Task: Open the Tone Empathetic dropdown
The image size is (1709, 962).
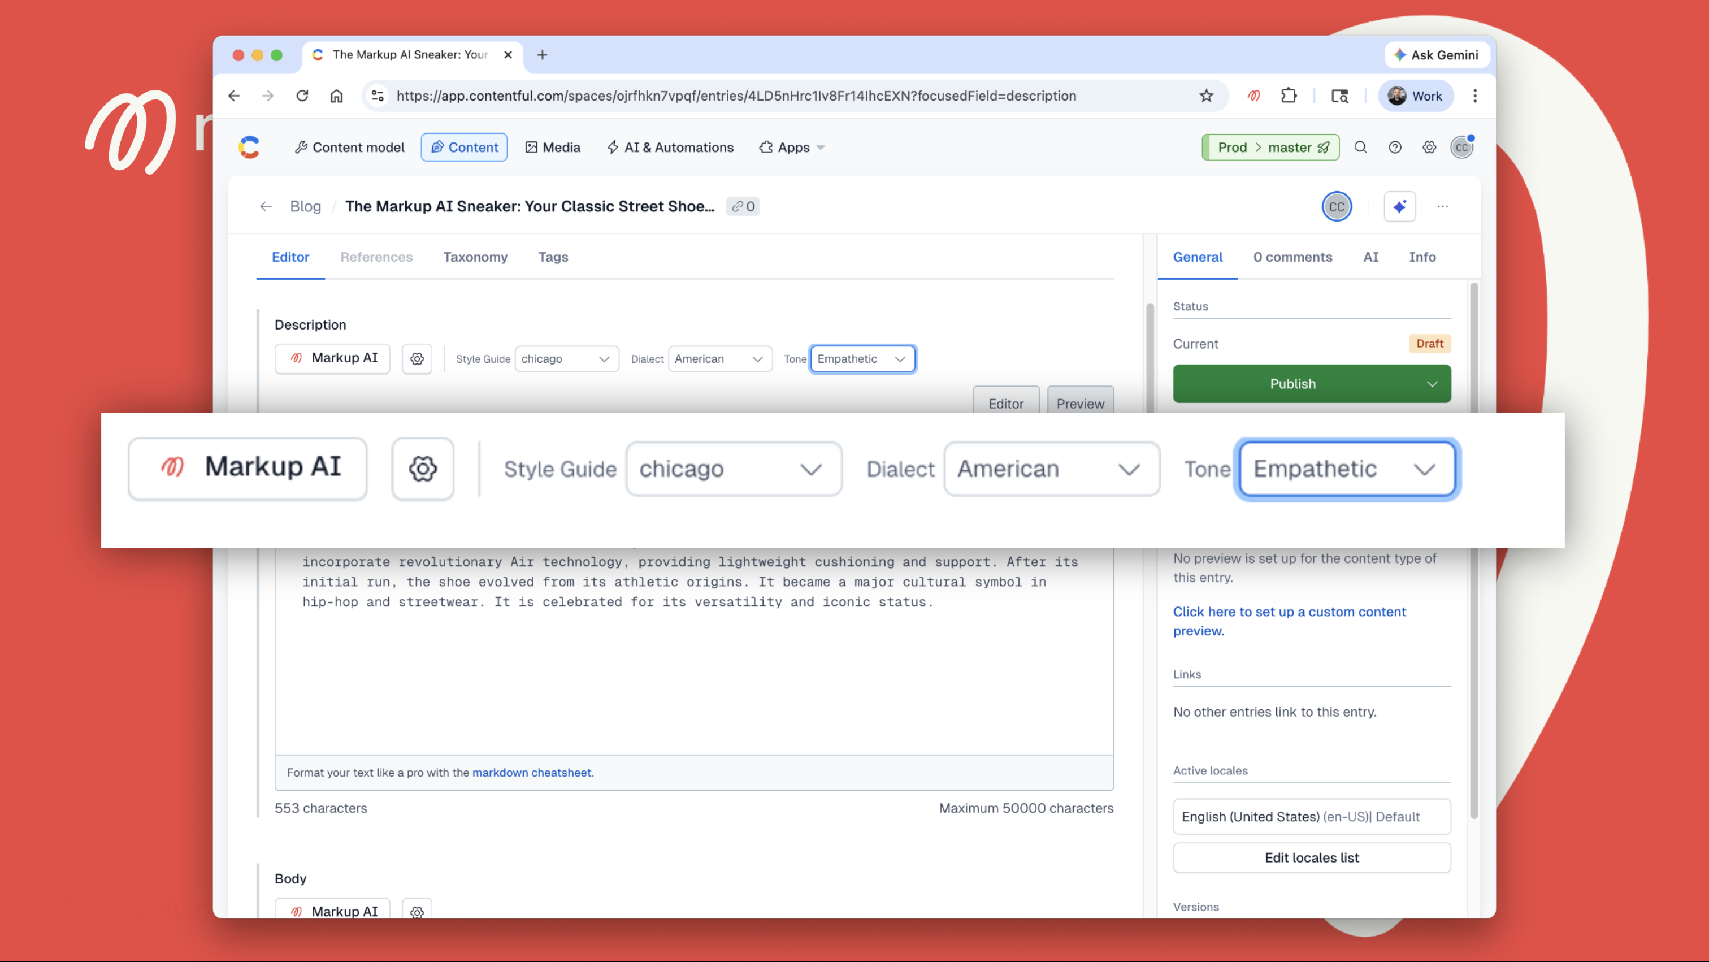Action: (x=862, y=359)
